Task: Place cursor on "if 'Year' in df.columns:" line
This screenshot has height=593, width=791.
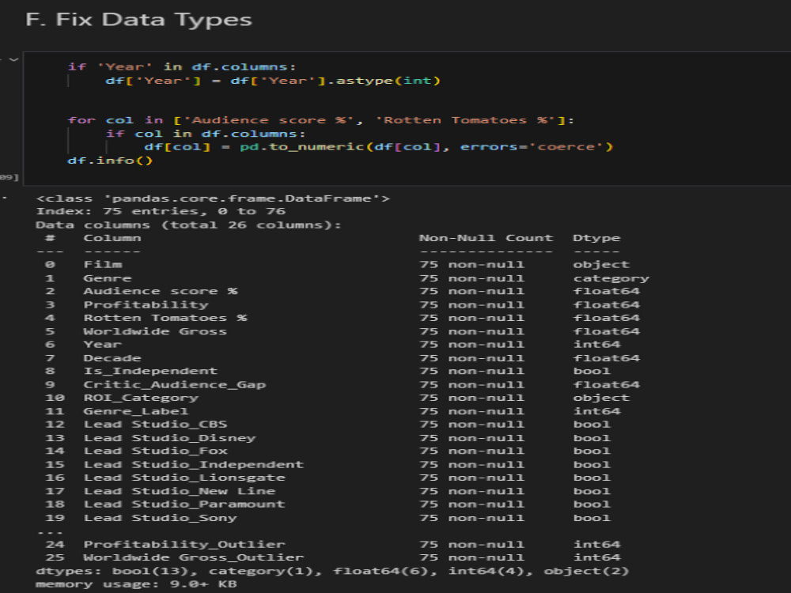Action: pos(182,67)
